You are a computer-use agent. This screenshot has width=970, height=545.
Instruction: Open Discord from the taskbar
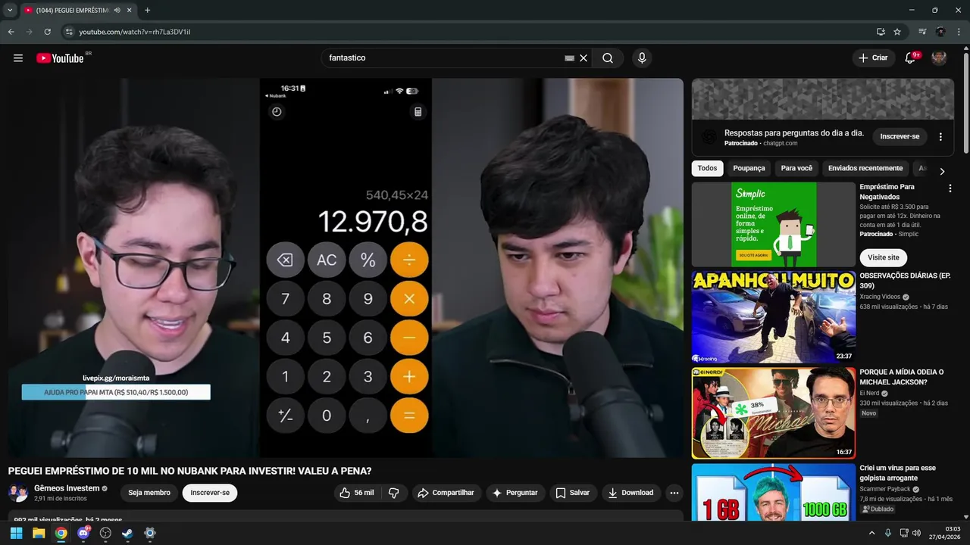coord(83,533)
